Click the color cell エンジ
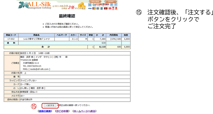The width and height of the screenshot is (213, 114). [74, 39]
